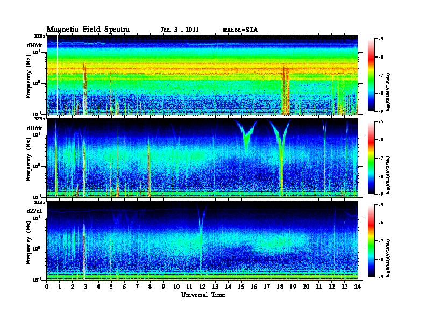Click hour 5 on the Universal Time axis
Screen dimensions: 426x329
(111, 287)
